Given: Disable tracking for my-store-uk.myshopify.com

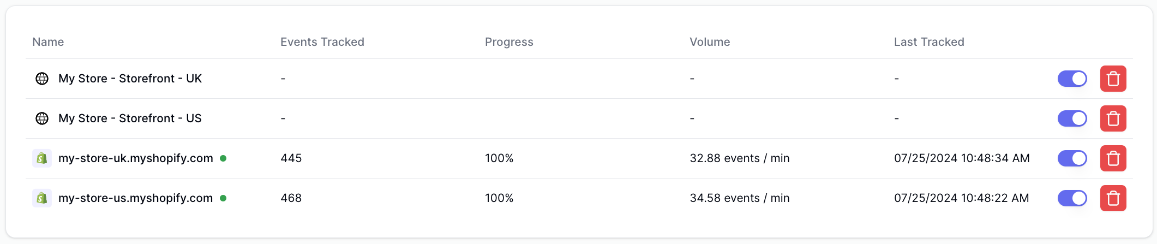Looking at the screenshot, I should click(1072, 158).
